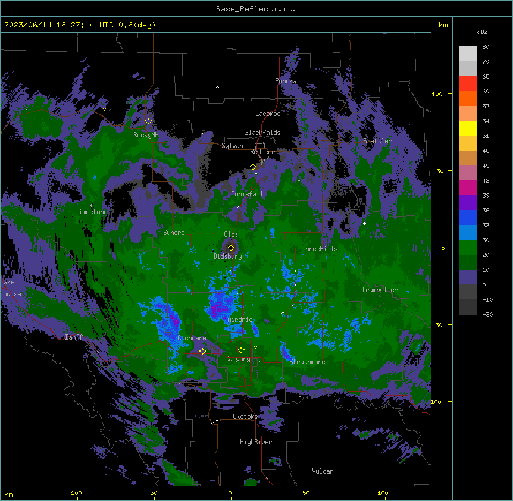Image resolution: width=513 pixels, height=501 pixels.
Task: Click the Innisfail city label
Action: click(x=247, y=194)
